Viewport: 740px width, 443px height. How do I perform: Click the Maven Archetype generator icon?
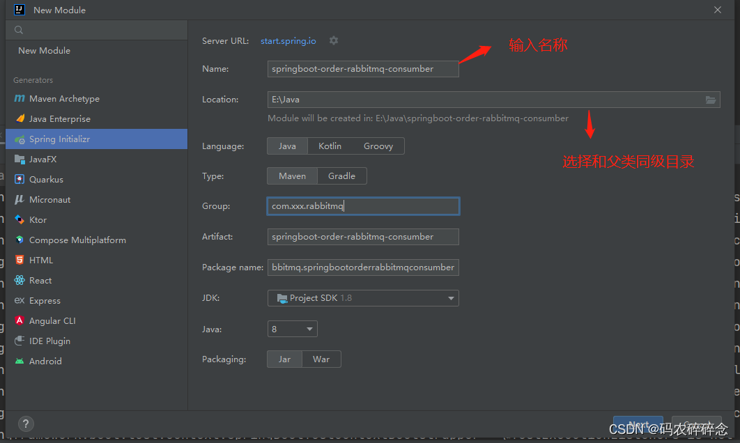(x=20, y=98)
